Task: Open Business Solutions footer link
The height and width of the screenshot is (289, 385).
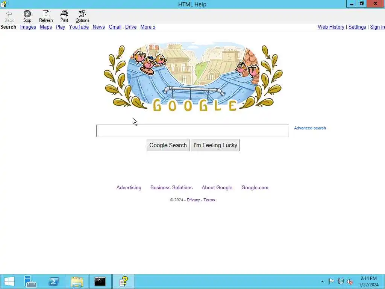Action: (x=171, y=187)
